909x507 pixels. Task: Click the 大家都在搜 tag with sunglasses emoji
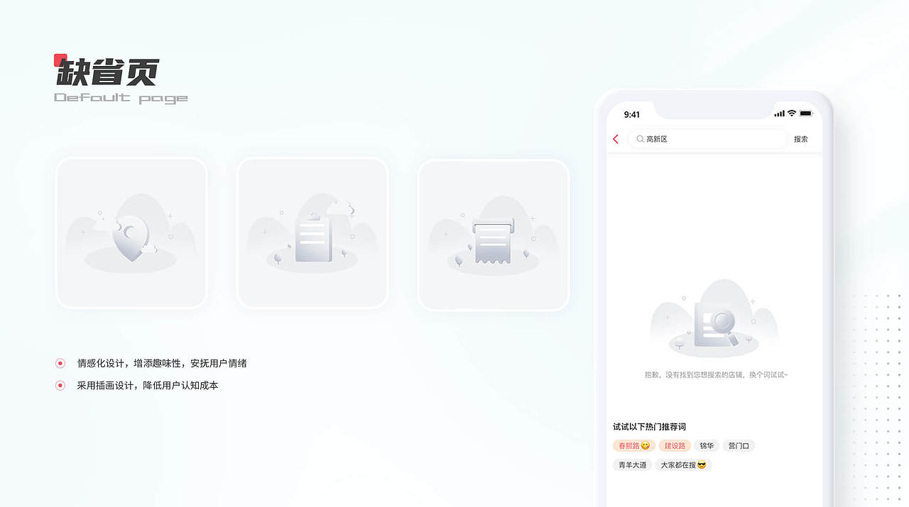(x=682, y=464)
